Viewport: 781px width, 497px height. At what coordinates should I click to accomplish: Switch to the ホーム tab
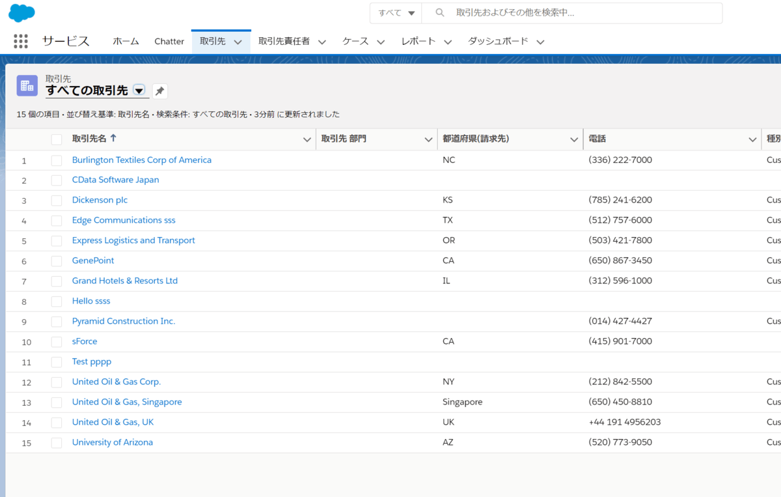[126, 41]
